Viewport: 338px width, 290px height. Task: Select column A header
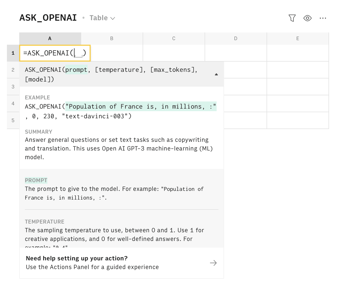pos(50,38)
